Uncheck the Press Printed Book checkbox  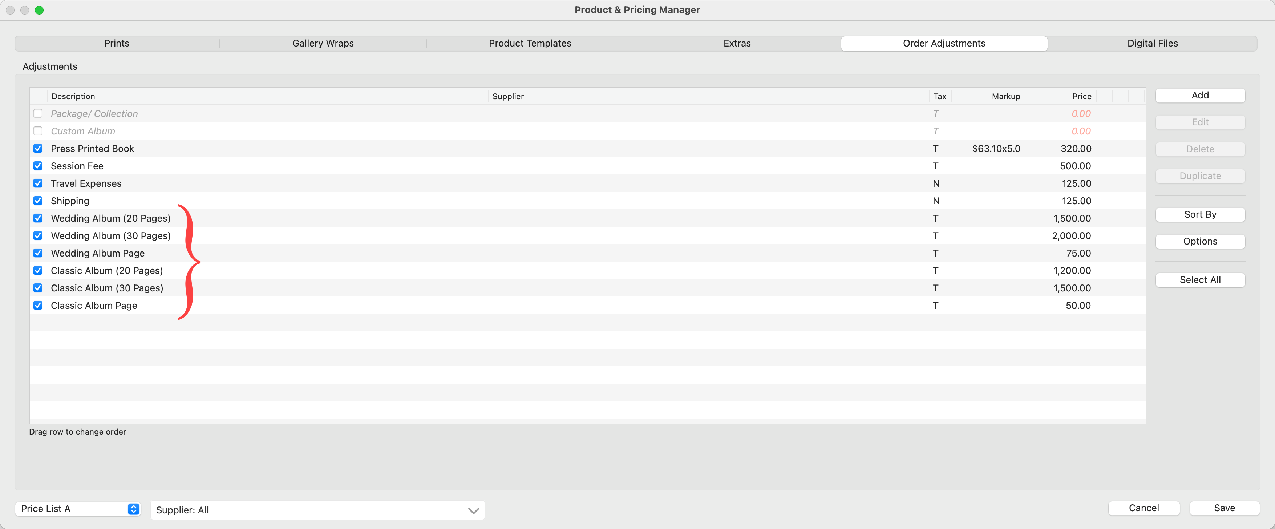coord(38,149)
